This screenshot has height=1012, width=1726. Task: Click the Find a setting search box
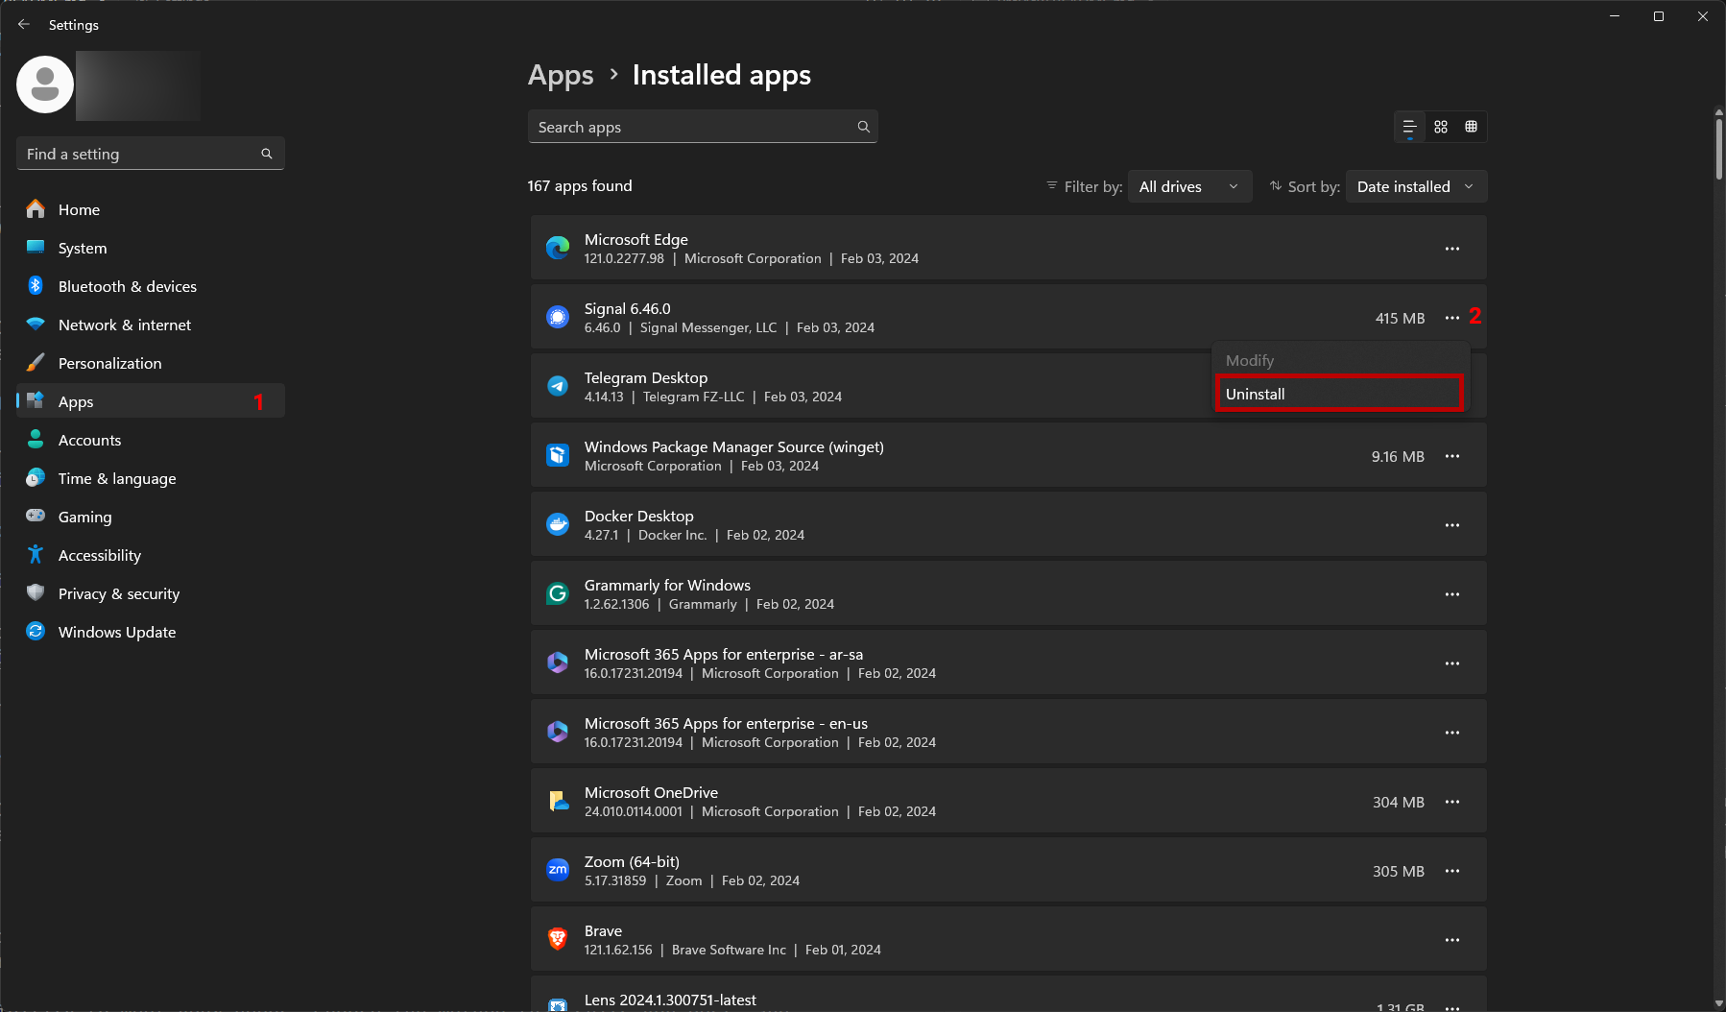142,154
